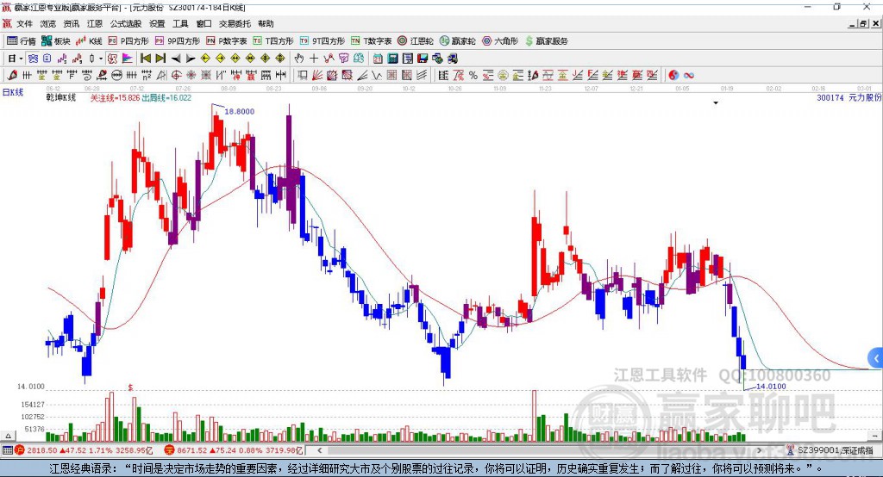Open the 江恩轮 tool
Image resolution: width=883 pixels, height=477 pixels.
click(416, 41)
